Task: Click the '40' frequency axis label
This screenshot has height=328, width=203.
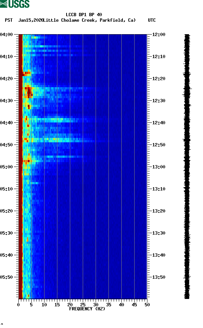Action: coord(121,305)
